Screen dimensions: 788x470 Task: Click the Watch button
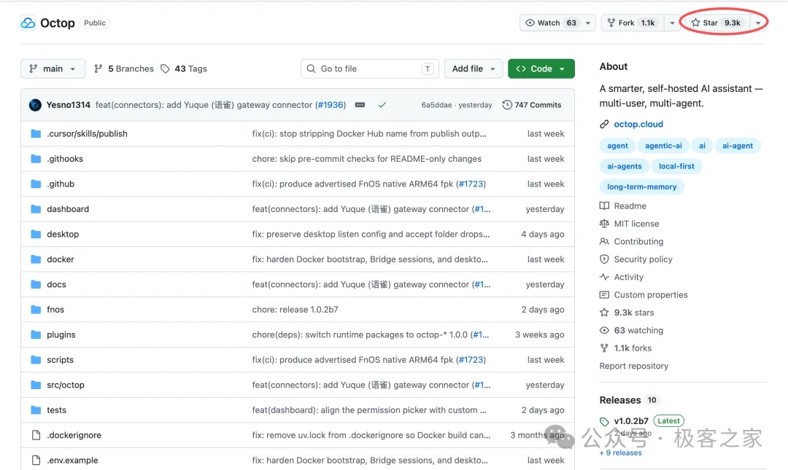550,23
